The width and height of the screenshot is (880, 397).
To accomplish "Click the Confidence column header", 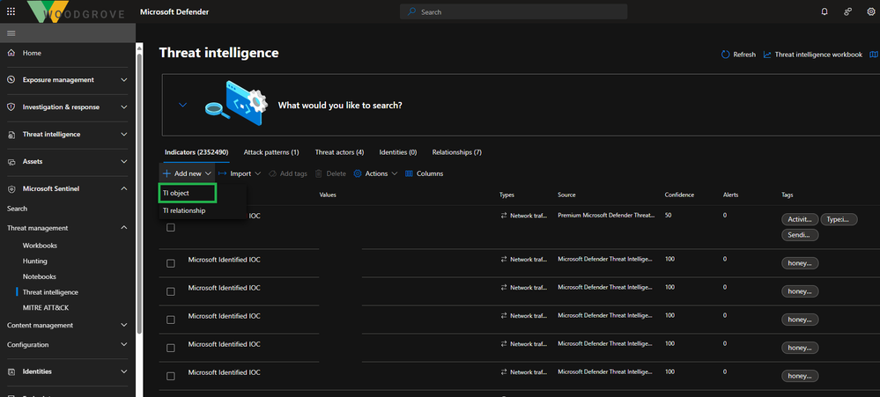I will pos(679,195).
